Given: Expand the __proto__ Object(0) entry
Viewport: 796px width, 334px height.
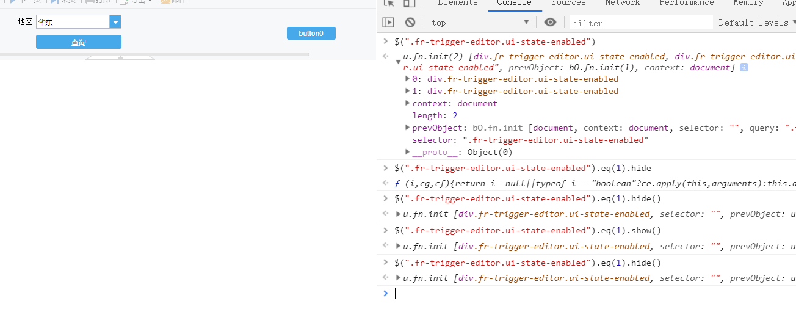Looking at the screenshot, I should coord(407,152).
